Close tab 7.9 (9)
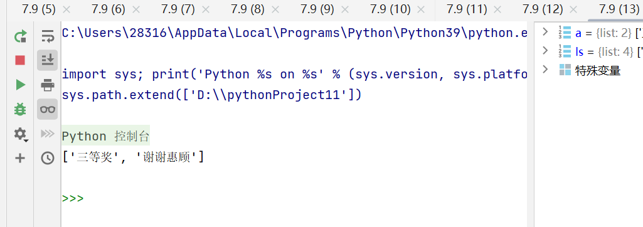The width and height of the screenshot is (643, 227). tap(345, 9)
